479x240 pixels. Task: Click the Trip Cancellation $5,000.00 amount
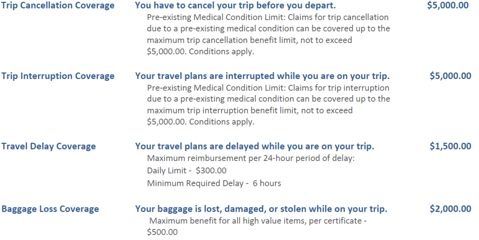pos(448,5)
